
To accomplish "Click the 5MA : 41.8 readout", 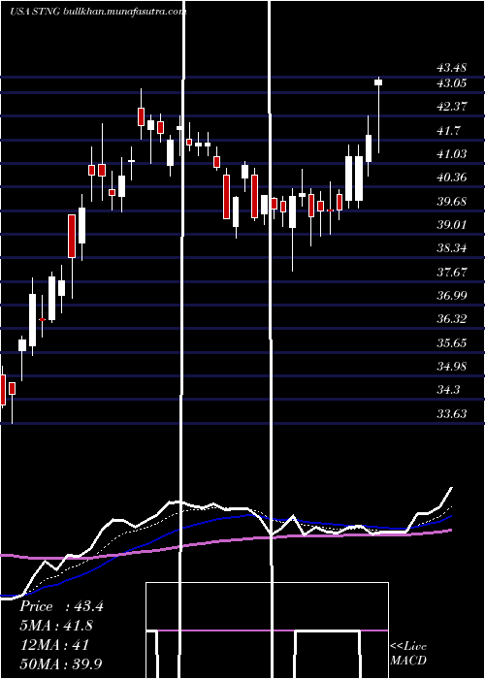I will click(x=56, y=626).
